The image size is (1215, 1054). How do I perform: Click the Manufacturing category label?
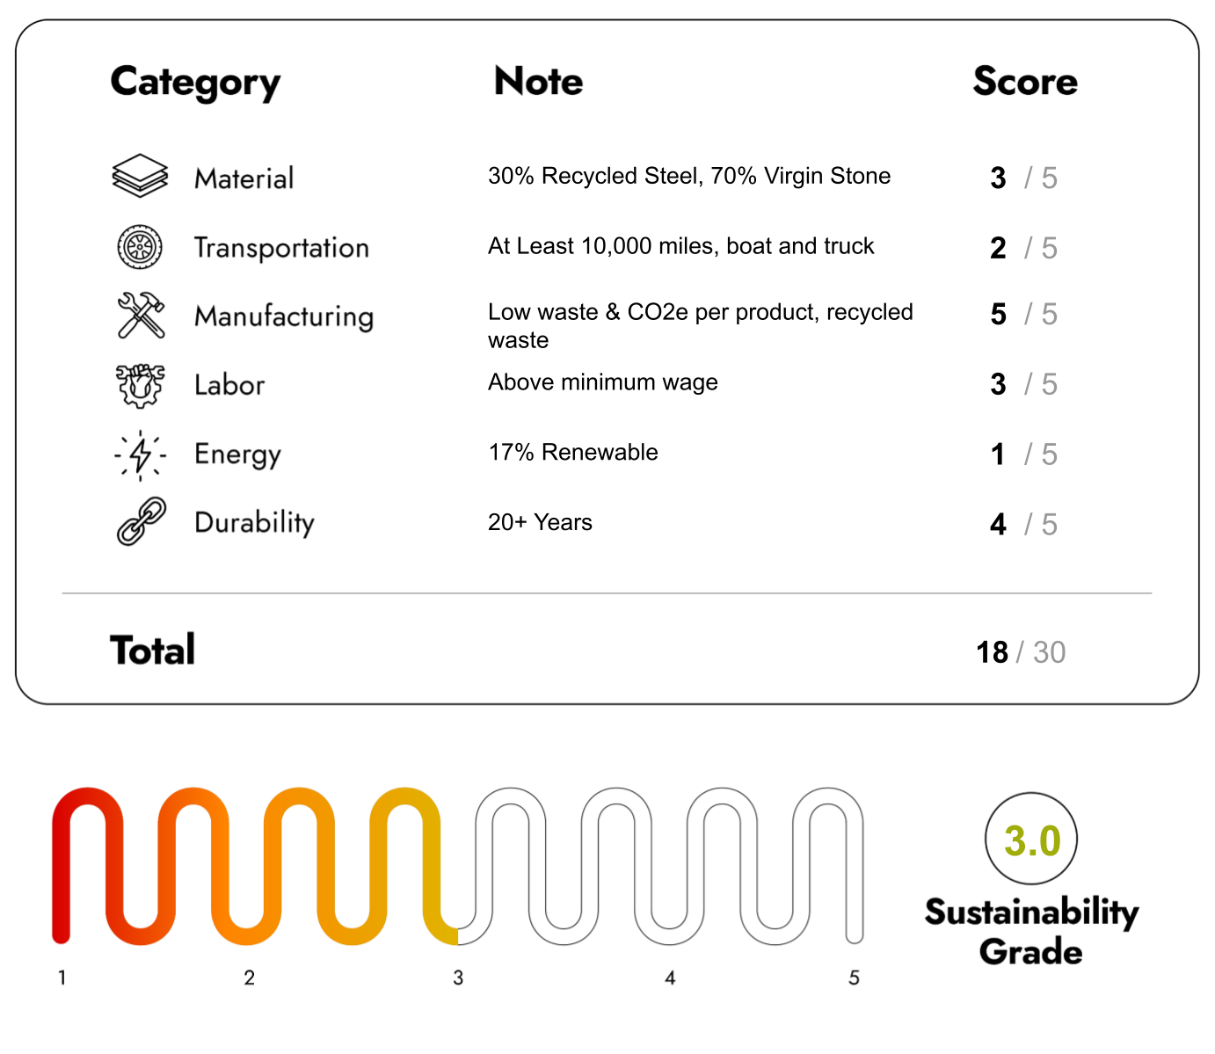[284, 316]
